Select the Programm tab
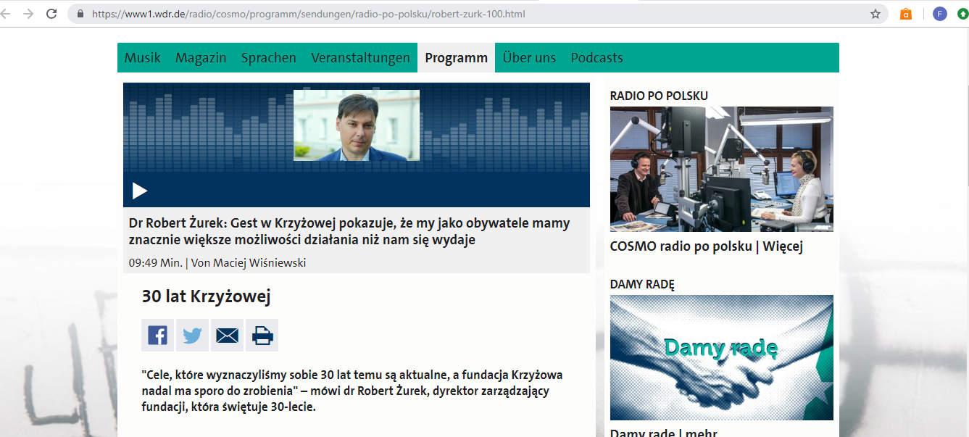The image size is (969, 437). point(457,58)
